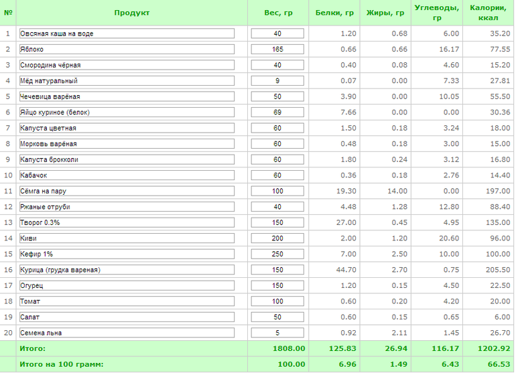The width and height of the screenshot is (516, 373).
Task: Click the 'Овсяная каша на воде' product field
Action: tap(127, 33)
